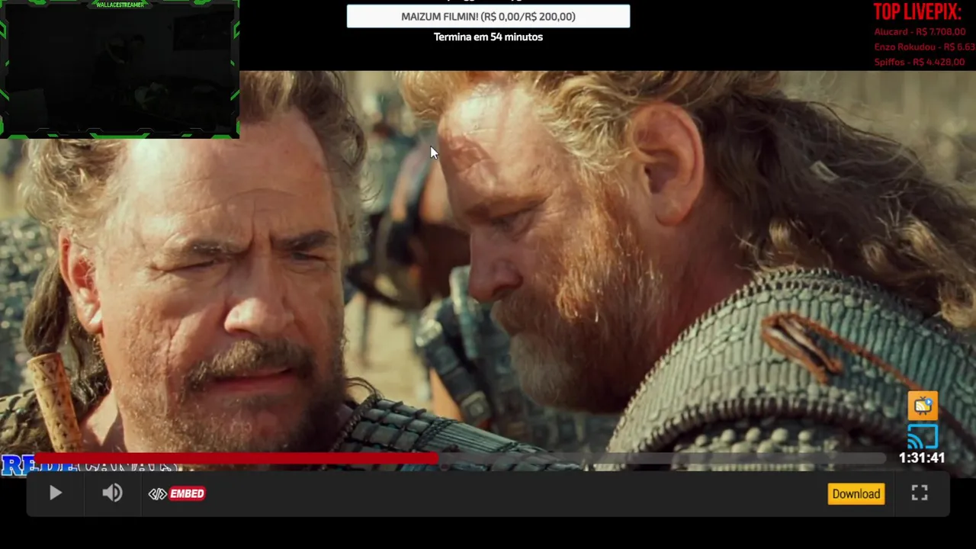The image size is (976, 549).
Task: Seek on the red video progress bar
Action: [x=460, y=458]
